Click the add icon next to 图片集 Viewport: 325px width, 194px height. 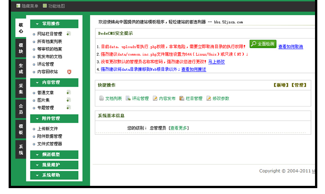coord(69,100)
